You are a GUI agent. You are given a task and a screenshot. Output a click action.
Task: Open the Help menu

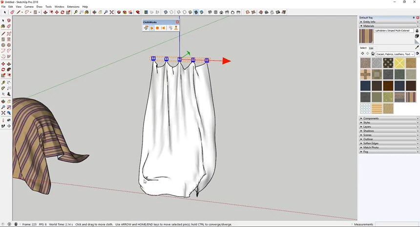[85, 6]
